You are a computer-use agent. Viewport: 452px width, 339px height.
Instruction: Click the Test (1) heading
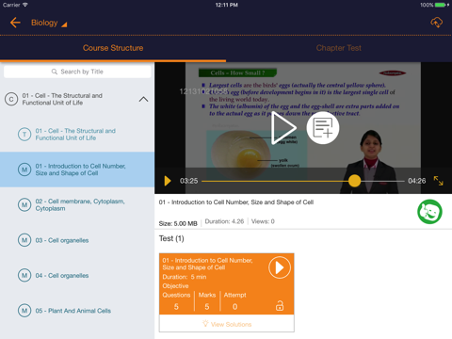coord(171,238)
